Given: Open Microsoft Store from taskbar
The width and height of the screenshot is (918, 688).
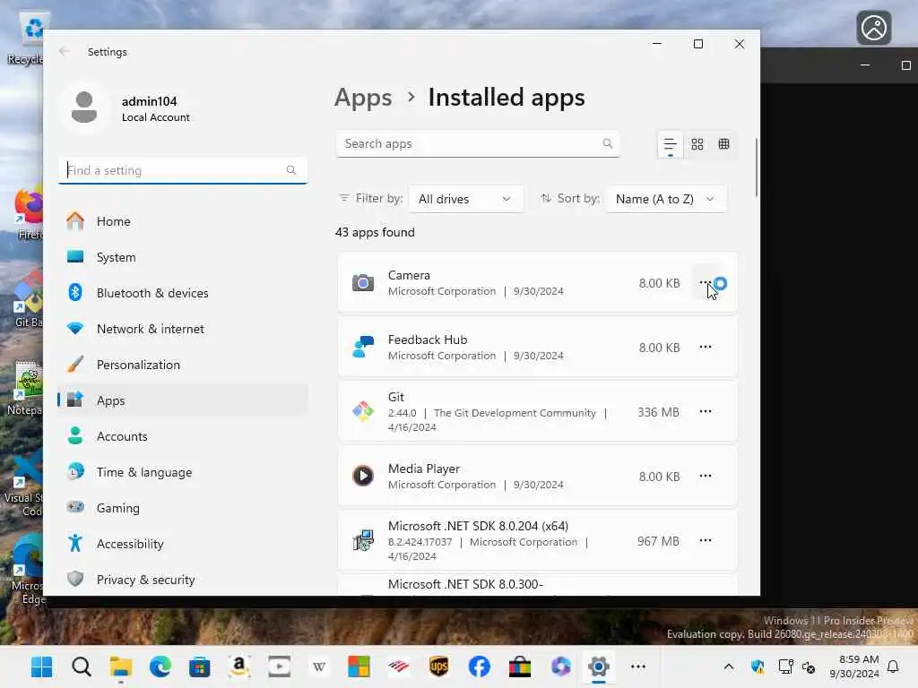Looking at the screenshot, I should pyautogui.click(x=200, y=666).
